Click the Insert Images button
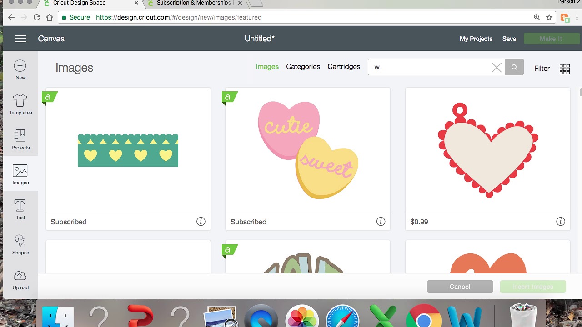 (532, 287)
